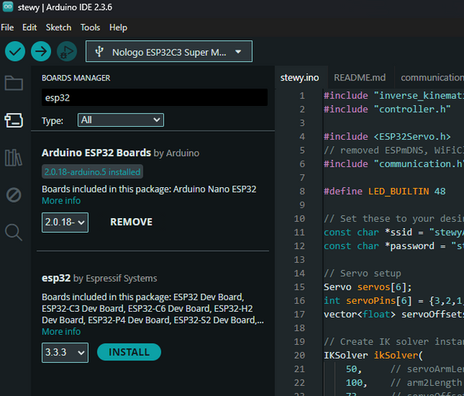
Task: Expand the Type filter dropdown
Action: click(x=121, y=120)
